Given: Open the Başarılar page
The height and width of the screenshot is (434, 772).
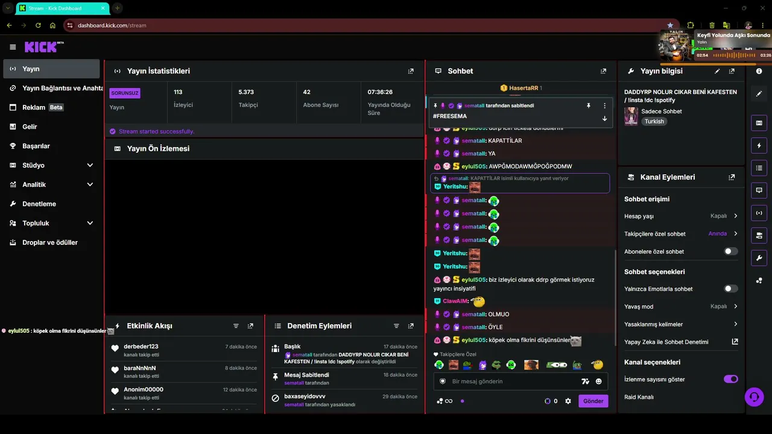Looking at the screenshot, I should tap(51, 146).
